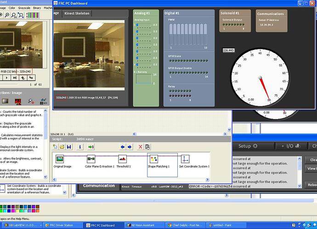Adjust Analog Input 1 slider
The image size is (317, 229).
(144, 25)
